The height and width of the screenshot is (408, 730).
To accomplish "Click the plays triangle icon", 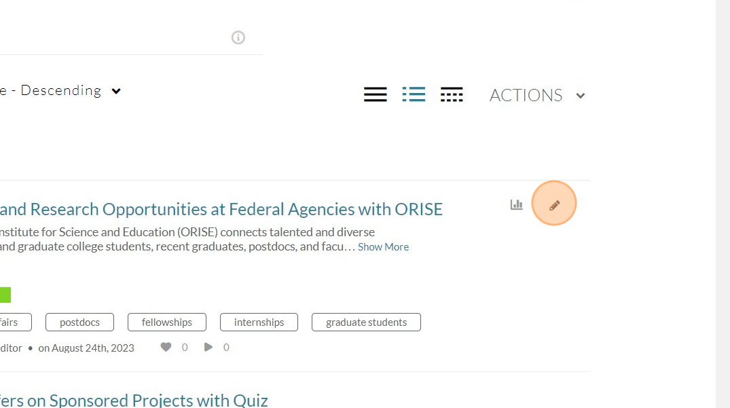I will point(208,347).
